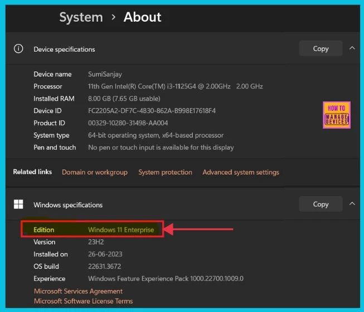Open Microsoft Services Agreement link
364x312 pixels.
[x=78, y=291]
